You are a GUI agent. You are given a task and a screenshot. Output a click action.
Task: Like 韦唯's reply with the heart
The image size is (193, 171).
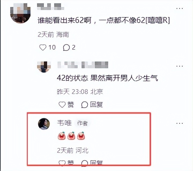click(62, 163)
